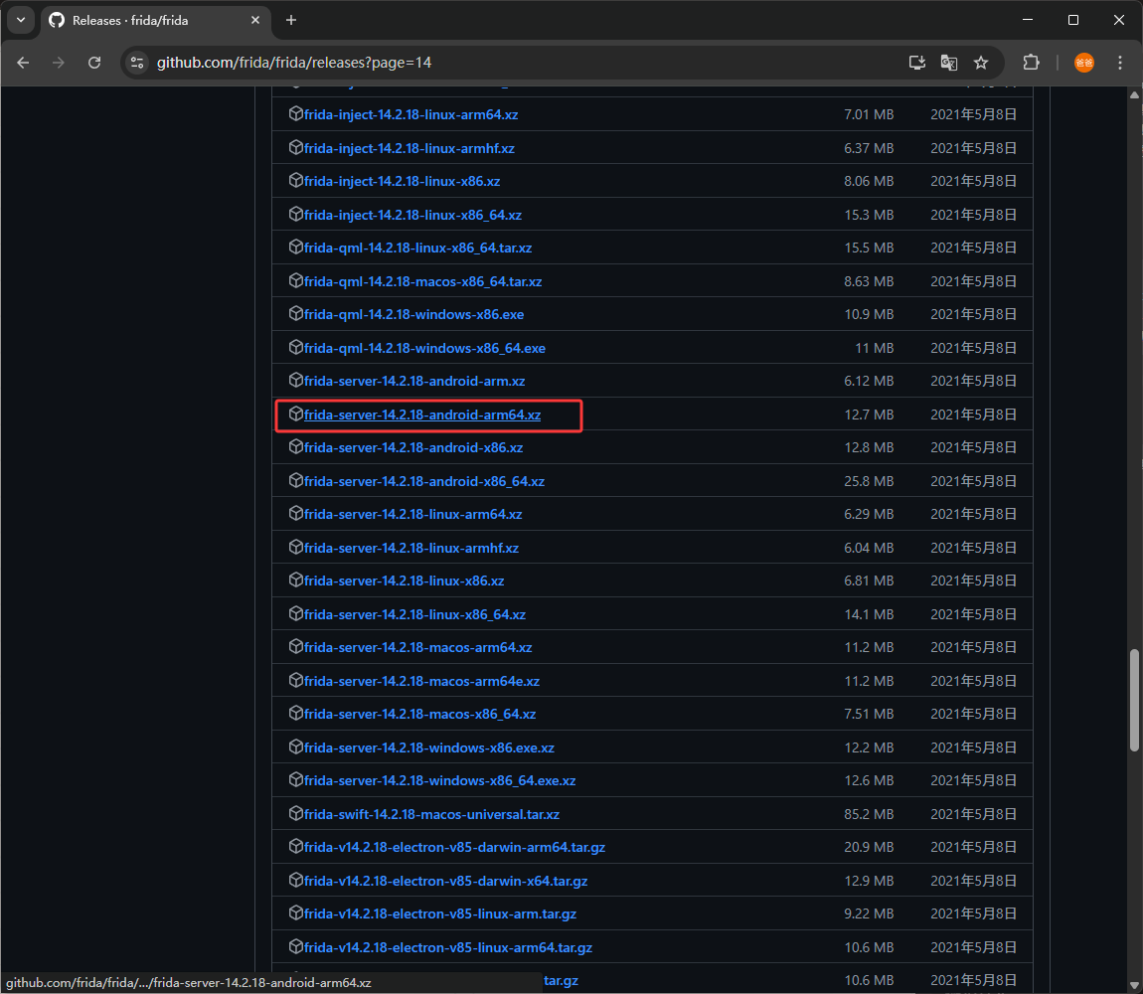This screenshot has height=994, width=1143.
Task: Download frida-server-14.2.18-windows-x86_64.exe.xz
Action: click(x=439, y=781)
